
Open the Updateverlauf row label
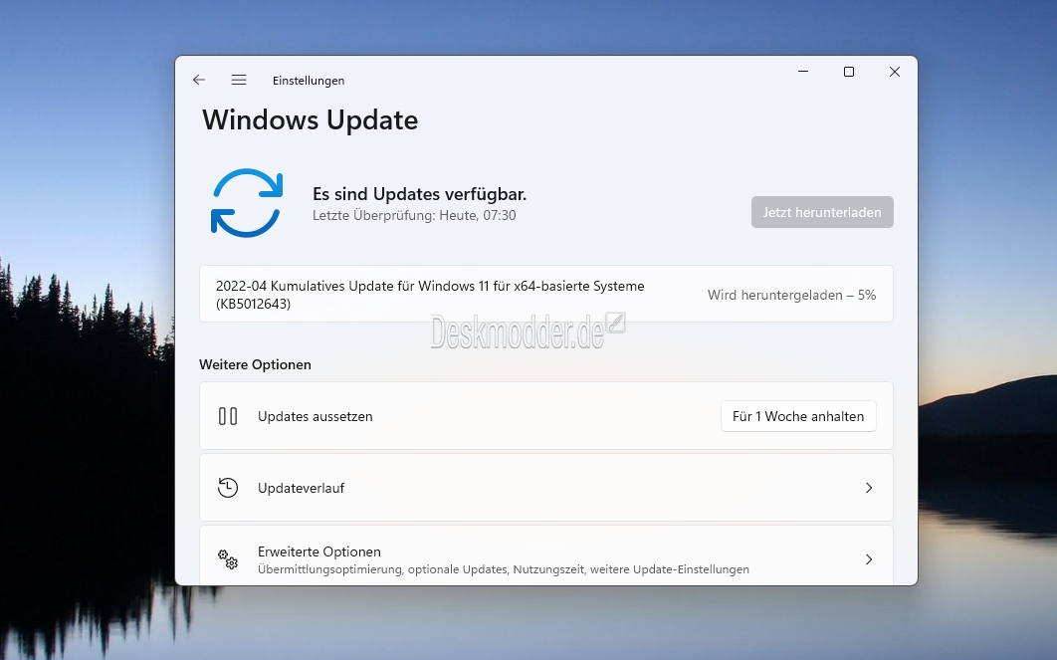pyautogui.click(x=301, y=488)
